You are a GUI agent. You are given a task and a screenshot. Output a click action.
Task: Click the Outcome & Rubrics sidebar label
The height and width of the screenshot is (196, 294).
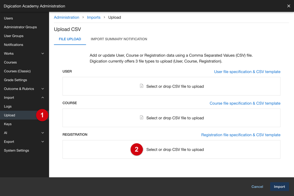point(19,89)
